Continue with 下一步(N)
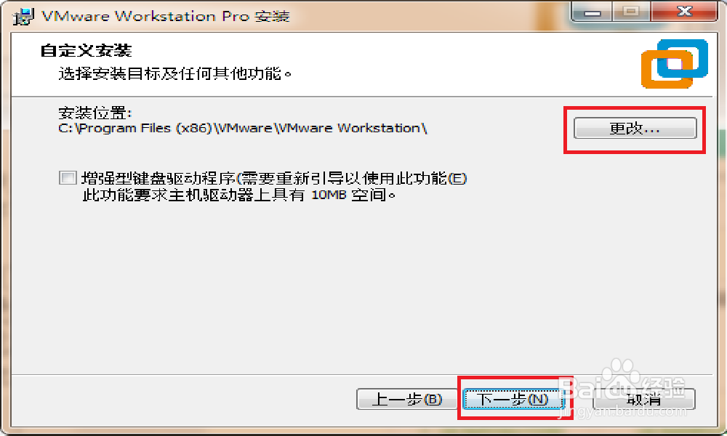Viewport: 727px width, 436px height. pyautogui.click(x=513, y=400)
